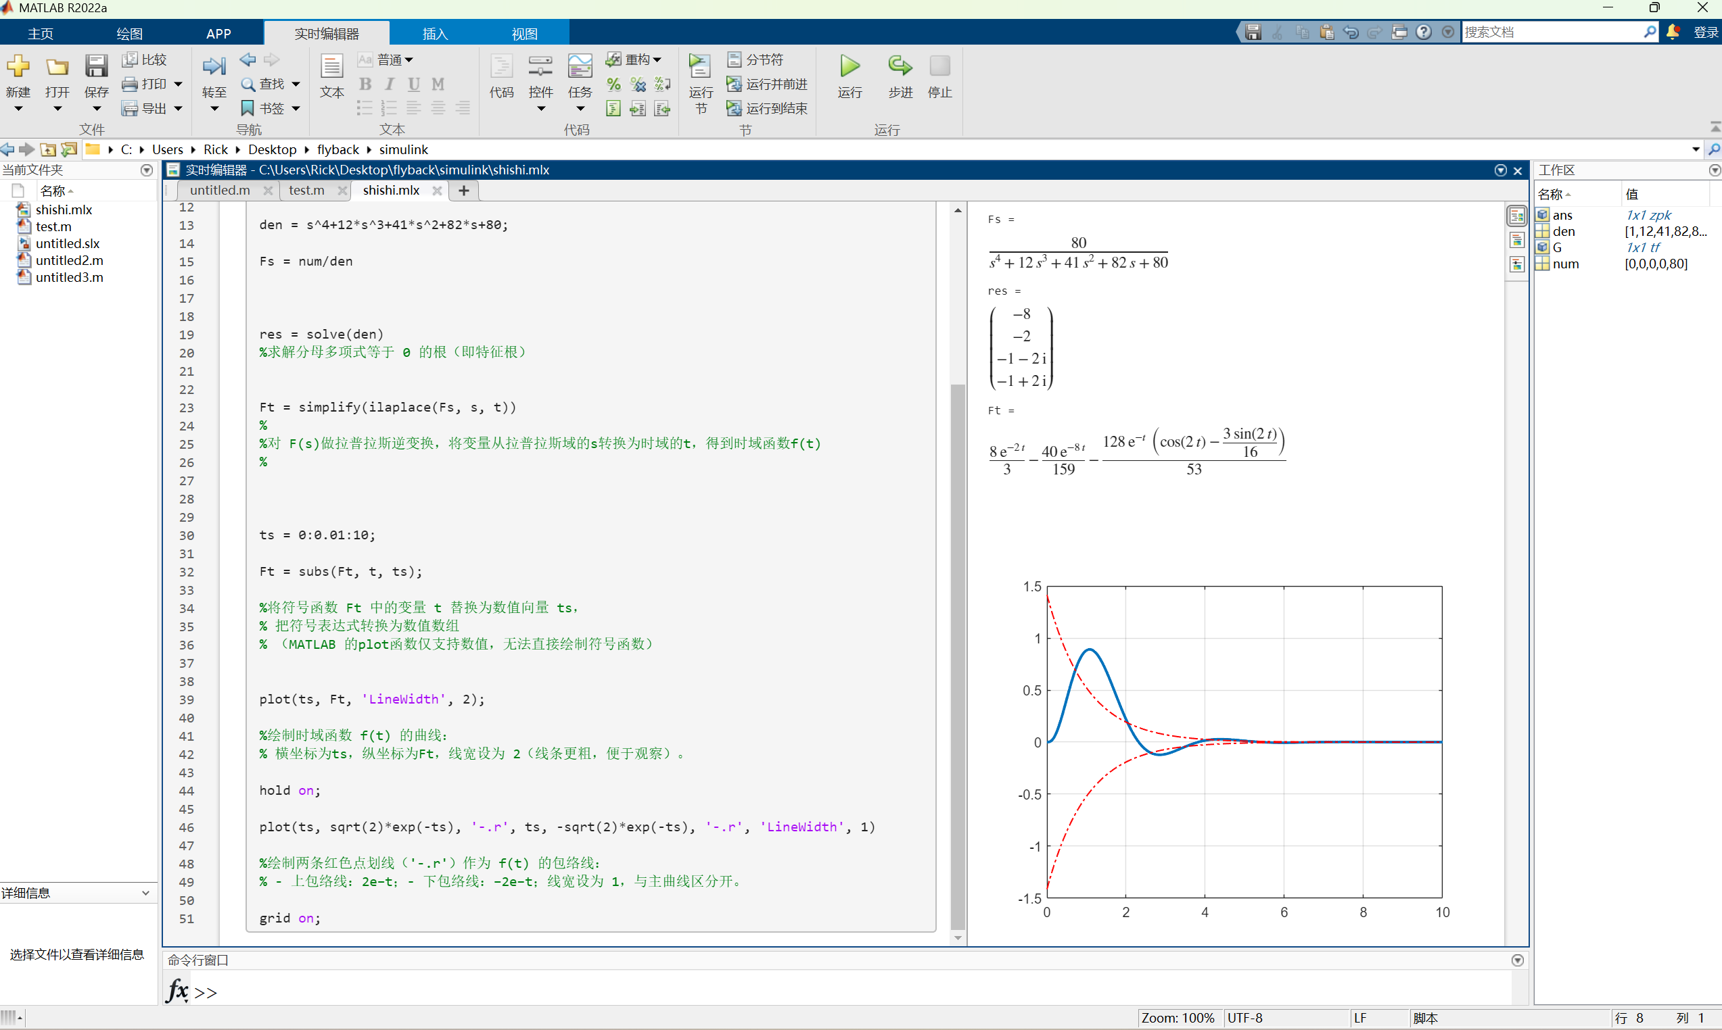Expand the Details panel chevron
This screenshot has width=1722, height=1030.
pos(145,893)
